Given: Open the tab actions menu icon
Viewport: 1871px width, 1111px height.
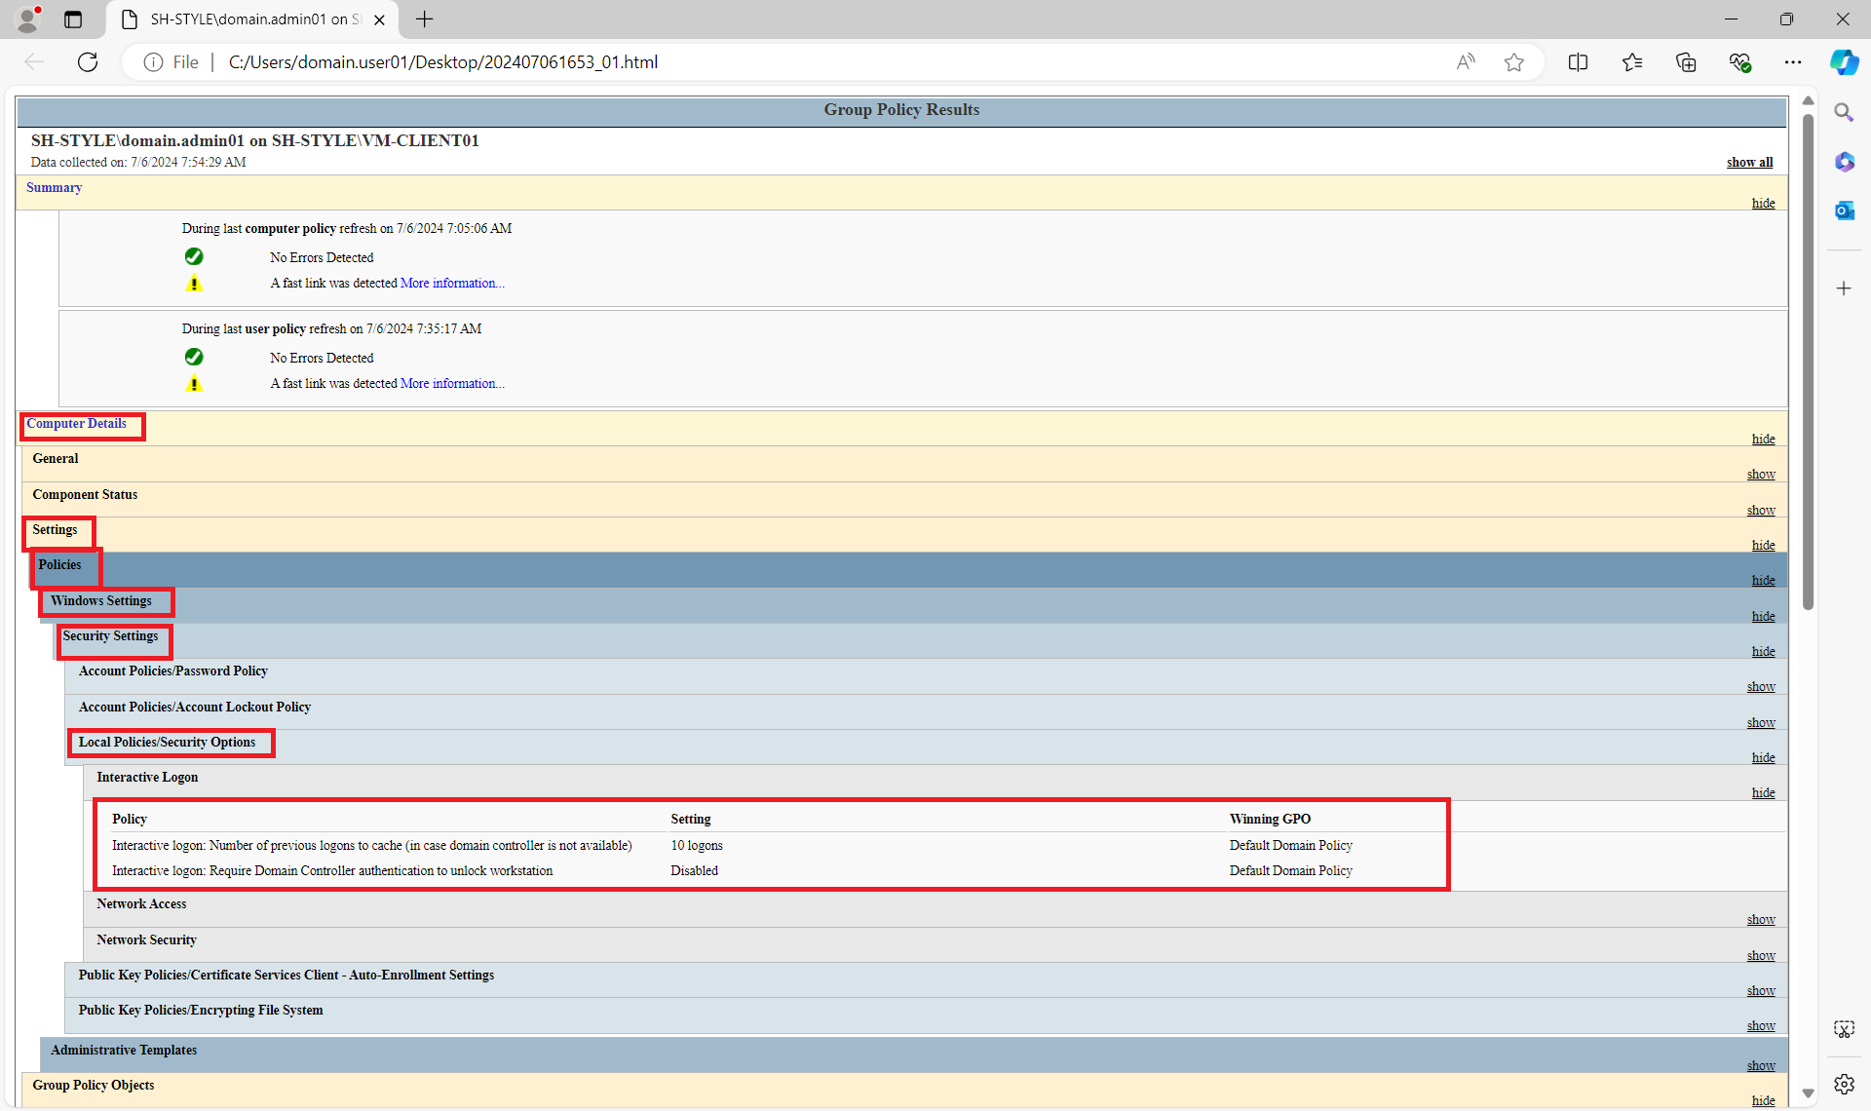Looking at the screenshot, I should (x=73, y=19).
